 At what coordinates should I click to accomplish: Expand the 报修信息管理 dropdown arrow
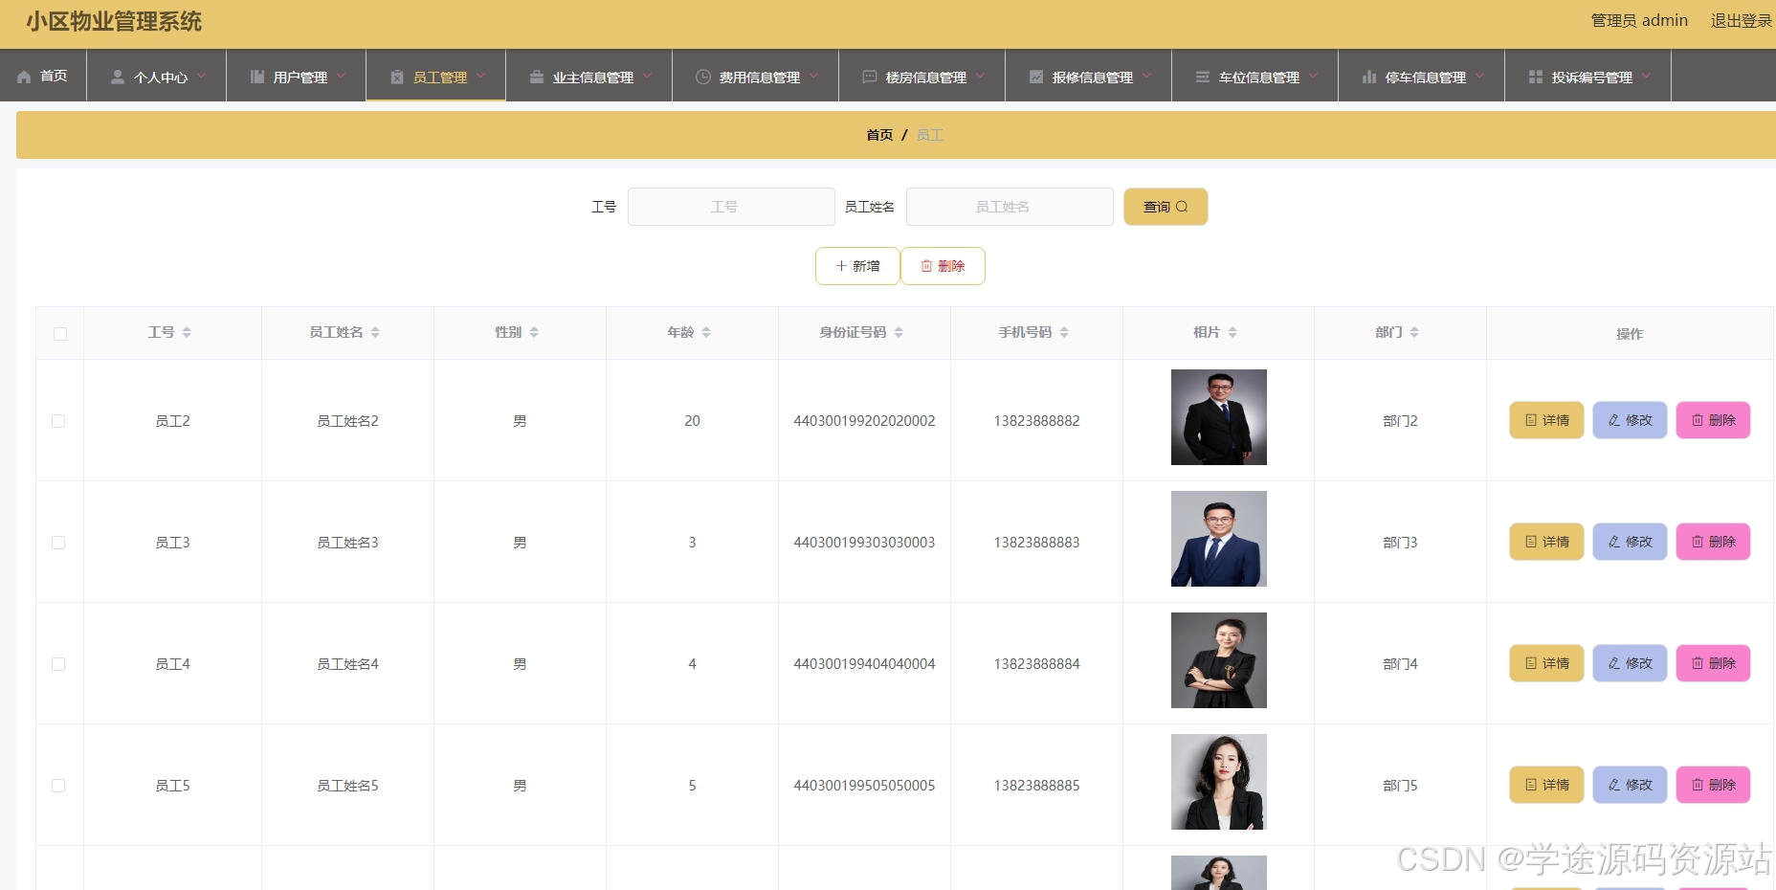pos(1146,76)
